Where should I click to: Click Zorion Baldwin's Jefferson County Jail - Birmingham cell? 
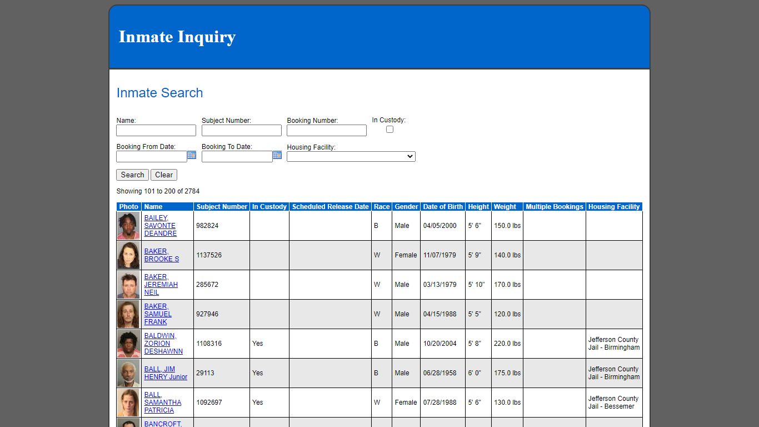coord(614,344)
